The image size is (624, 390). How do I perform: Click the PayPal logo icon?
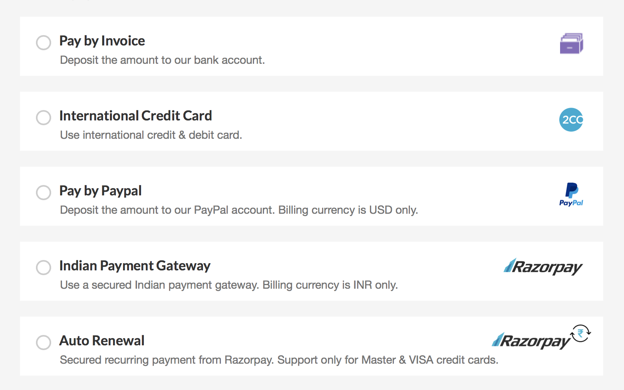[x=571, y=194]
